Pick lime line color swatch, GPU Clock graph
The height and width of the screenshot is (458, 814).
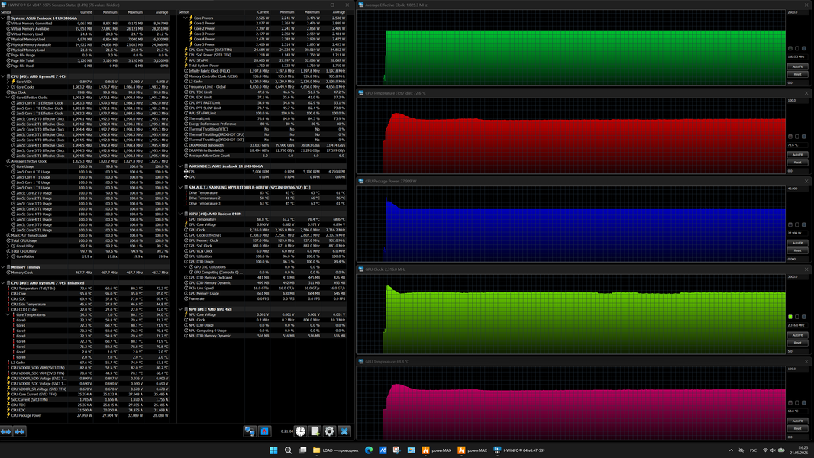790,317
